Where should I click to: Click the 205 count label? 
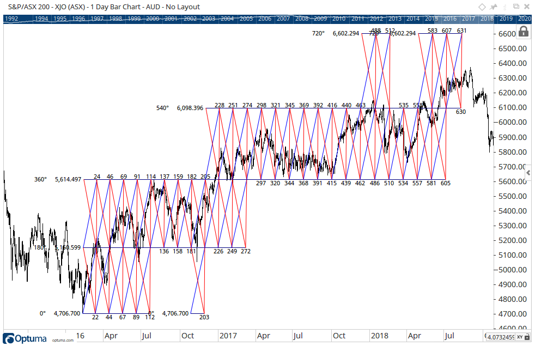(205, 177)
